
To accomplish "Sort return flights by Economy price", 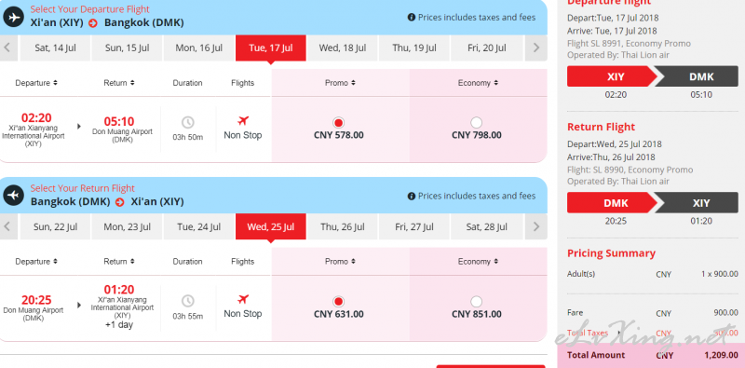I will click(x=478, y=262).
